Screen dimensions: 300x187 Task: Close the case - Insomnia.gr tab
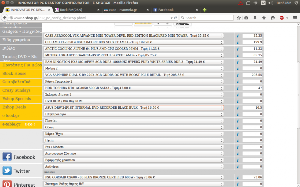(148, 10)
